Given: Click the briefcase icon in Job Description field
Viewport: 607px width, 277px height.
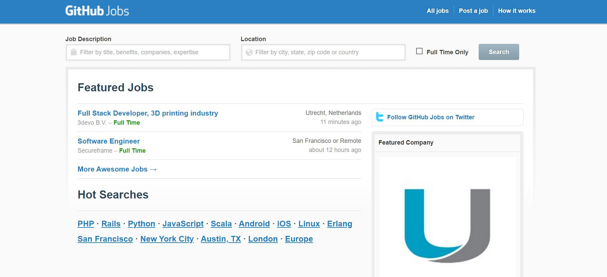Looking at the screenshot, I should [x=74, y=52].
